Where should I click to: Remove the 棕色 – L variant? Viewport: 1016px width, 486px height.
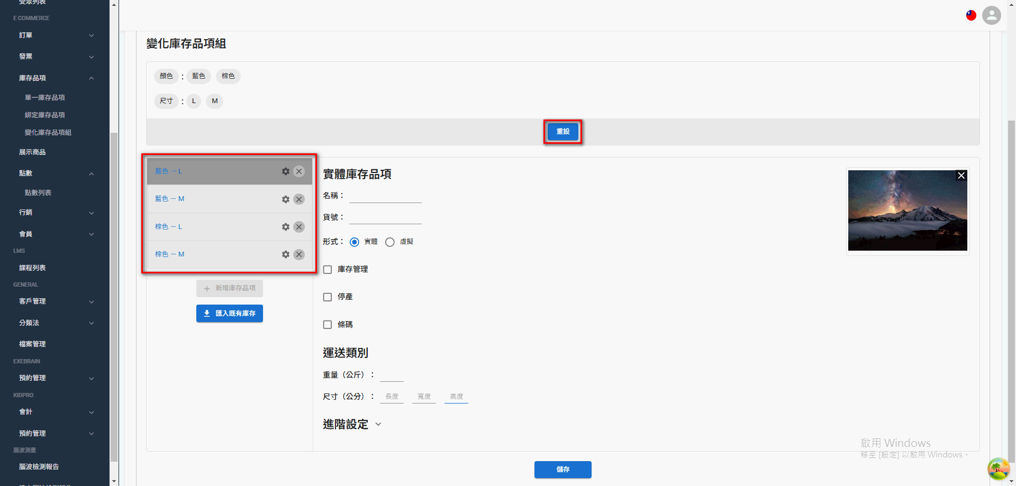click(299, 227)
